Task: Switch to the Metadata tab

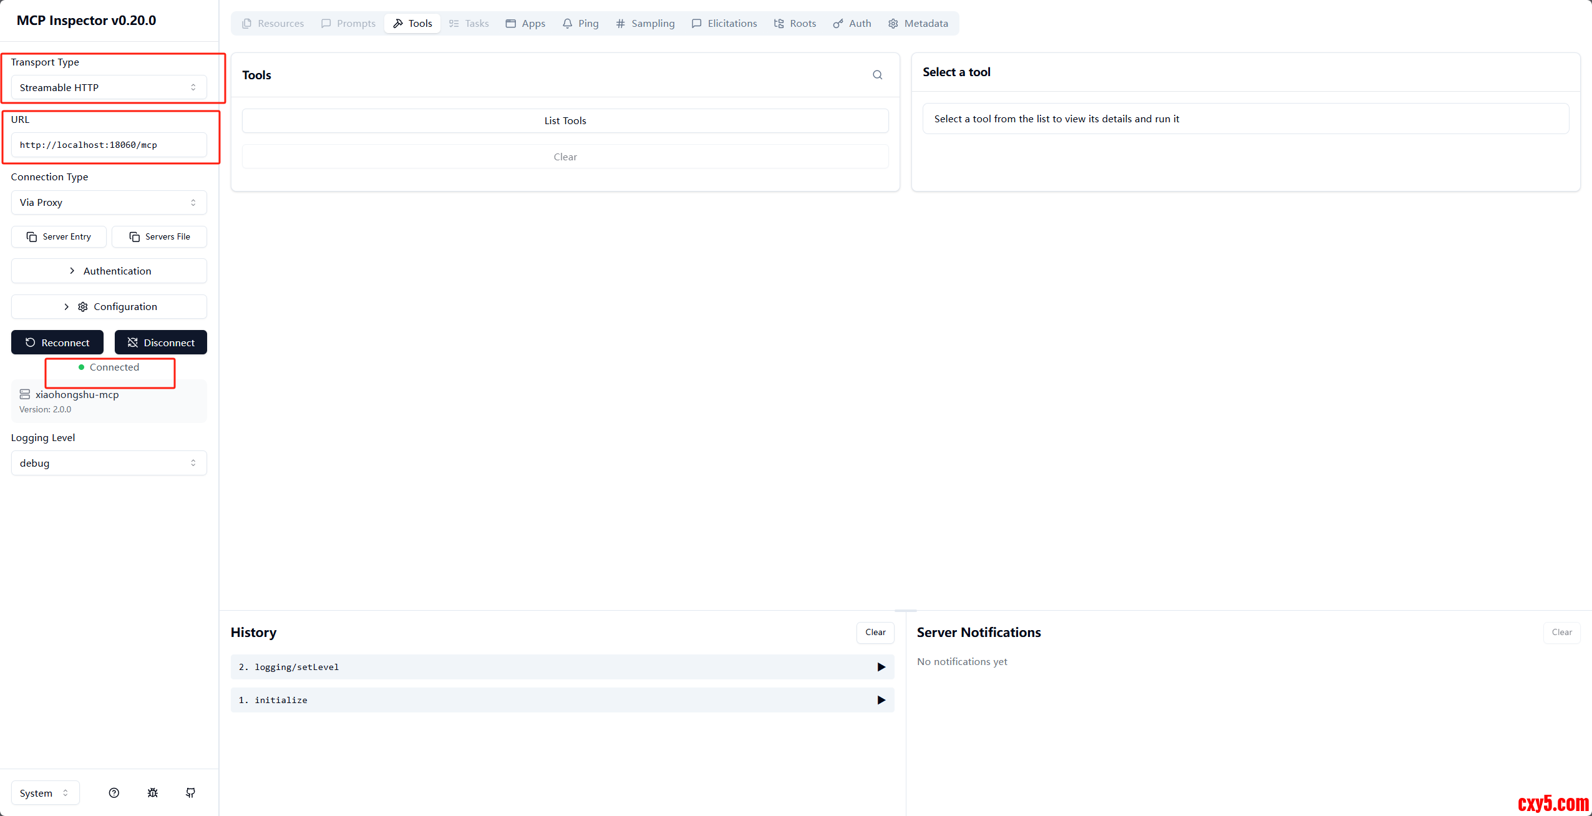Action: point(918,23)
